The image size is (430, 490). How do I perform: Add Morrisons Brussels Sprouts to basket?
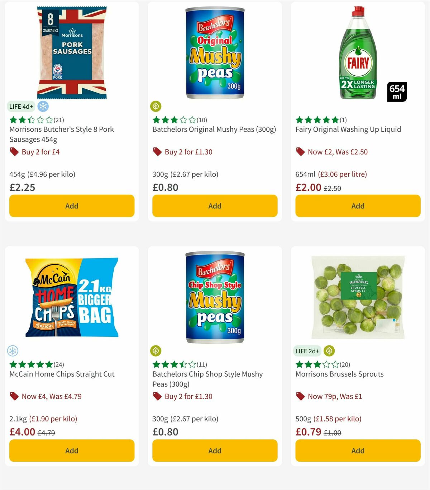357,451
